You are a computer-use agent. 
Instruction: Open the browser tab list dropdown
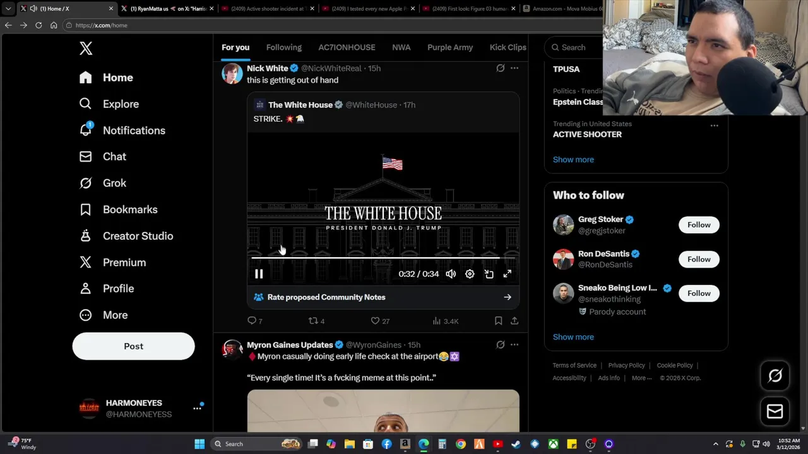[8, 9]
